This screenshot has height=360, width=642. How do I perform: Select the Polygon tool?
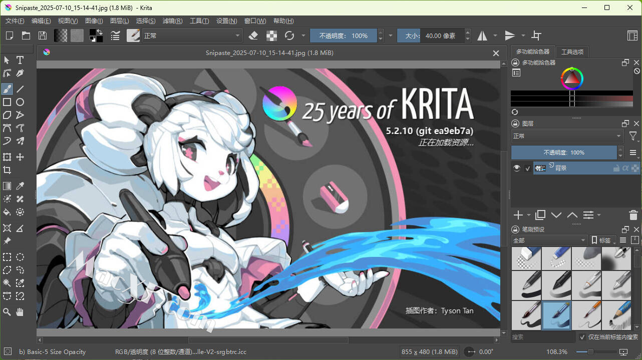[x=7, y=115]
